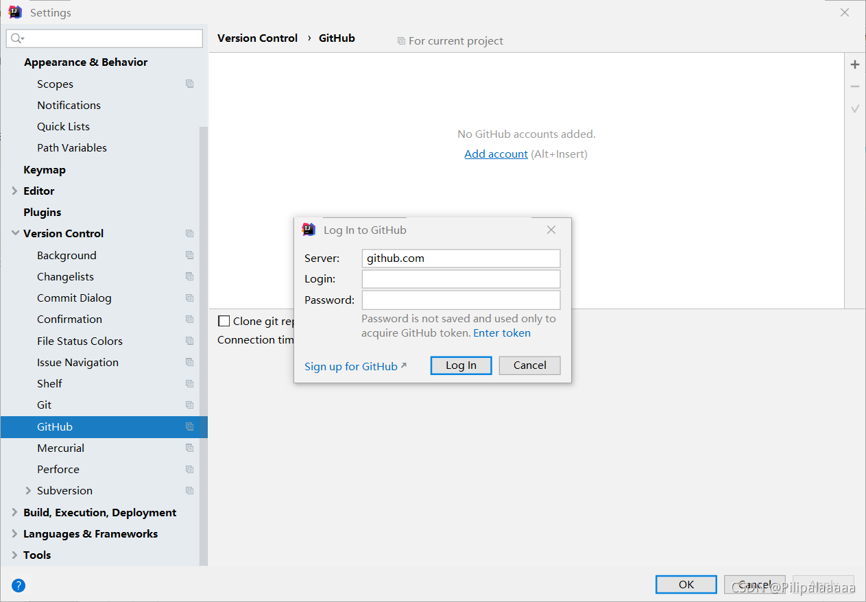
Task: Click project-level icon beside Background
Action: (190, 255)
